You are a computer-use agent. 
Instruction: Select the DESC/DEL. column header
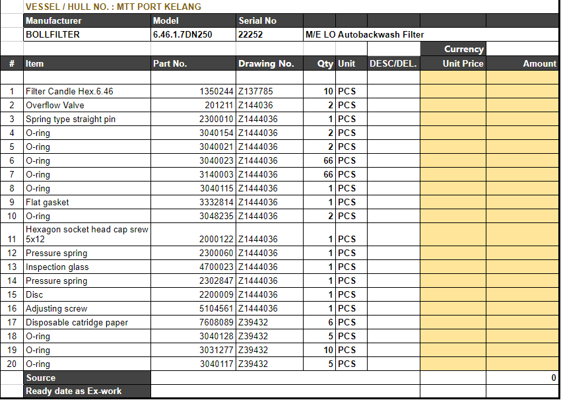pyautogui.click(x=393, y=63)
